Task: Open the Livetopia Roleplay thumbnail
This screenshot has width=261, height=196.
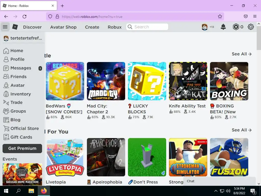Action: pos(65,157)
